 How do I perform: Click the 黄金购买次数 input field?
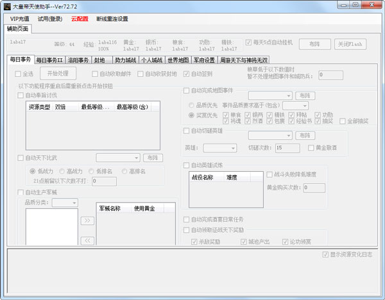314,188
